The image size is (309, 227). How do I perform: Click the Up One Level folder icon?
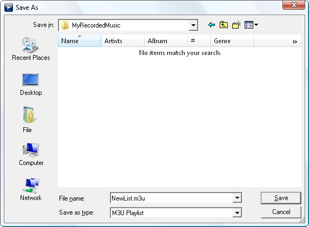pyautogui.click(x=223, y=25)
